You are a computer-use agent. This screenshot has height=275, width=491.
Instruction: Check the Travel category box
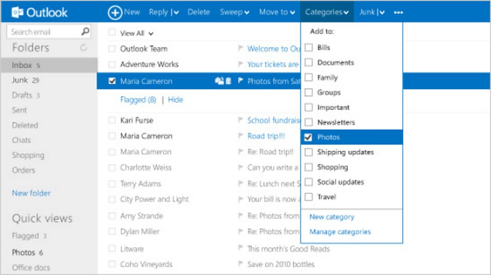309,197
